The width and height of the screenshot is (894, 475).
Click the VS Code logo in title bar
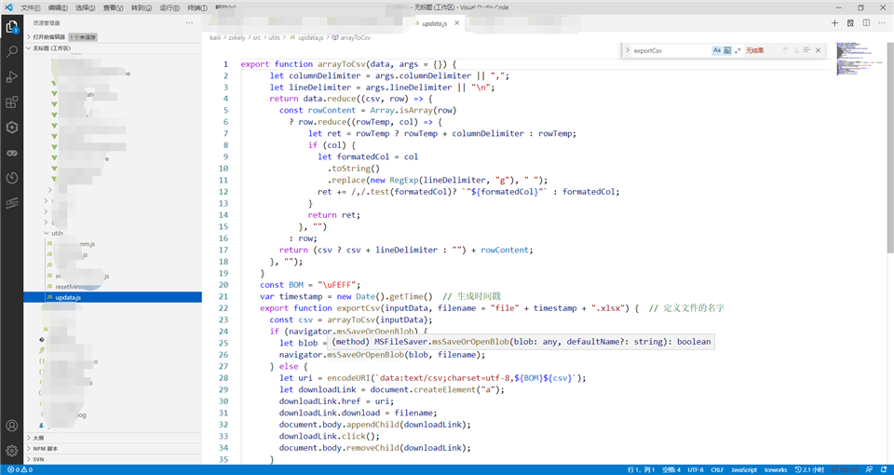click(x=8, y=7)
